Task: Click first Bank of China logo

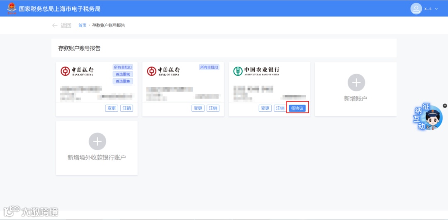Action: click(x=77, y=71)
